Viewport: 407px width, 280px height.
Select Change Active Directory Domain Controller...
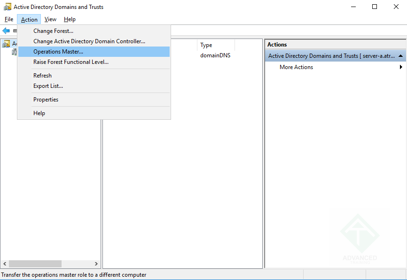(x=94, y=41)
